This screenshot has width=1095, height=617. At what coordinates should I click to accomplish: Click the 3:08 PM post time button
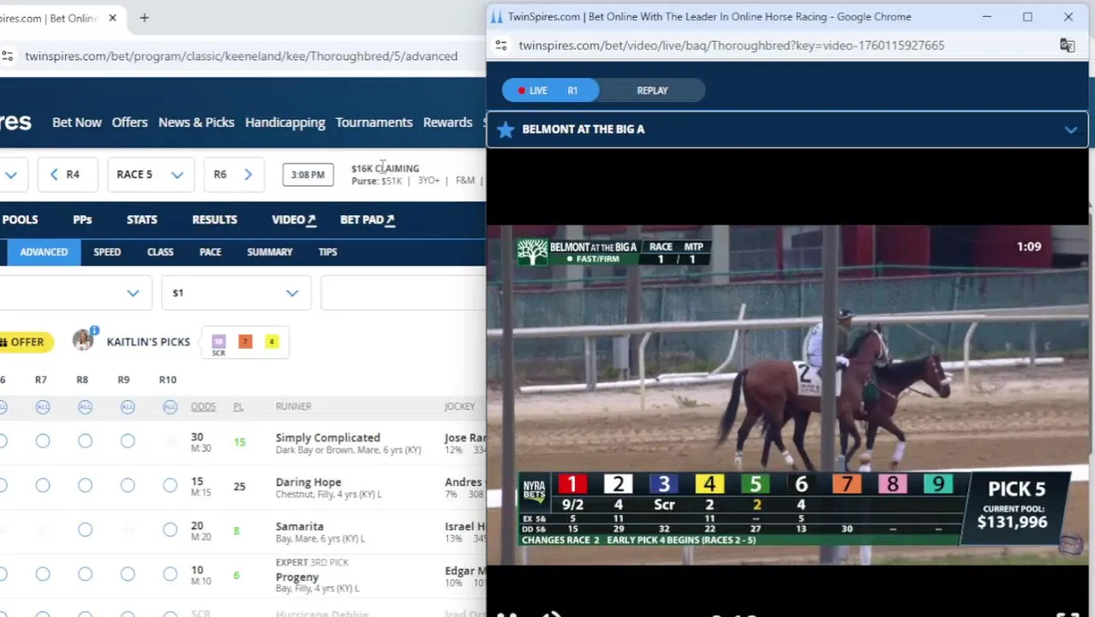(308, 175)
